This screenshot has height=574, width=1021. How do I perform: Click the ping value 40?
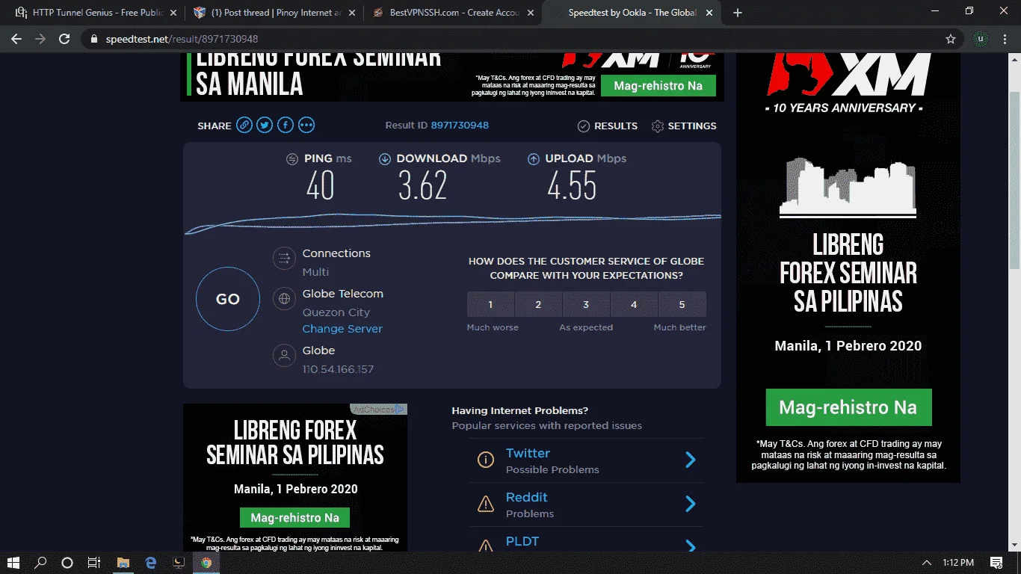(x=320, y=185)
